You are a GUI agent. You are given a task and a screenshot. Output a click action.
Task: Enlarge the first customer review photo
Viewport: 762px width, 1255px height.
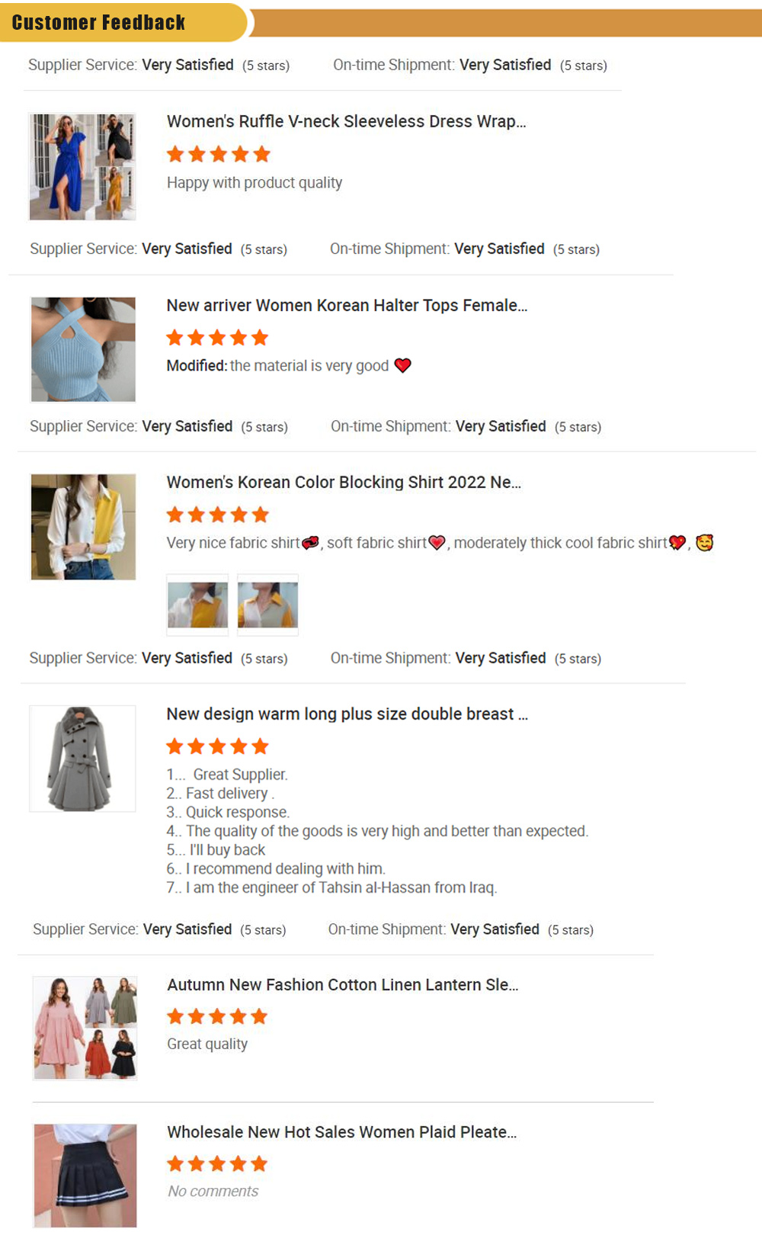(x=197, y=605)
